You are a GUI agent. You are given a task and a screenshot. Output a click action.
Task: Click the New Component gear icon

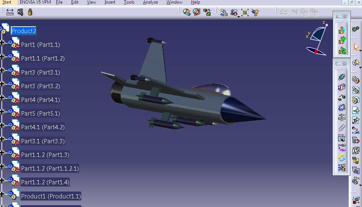coord(355,80)
